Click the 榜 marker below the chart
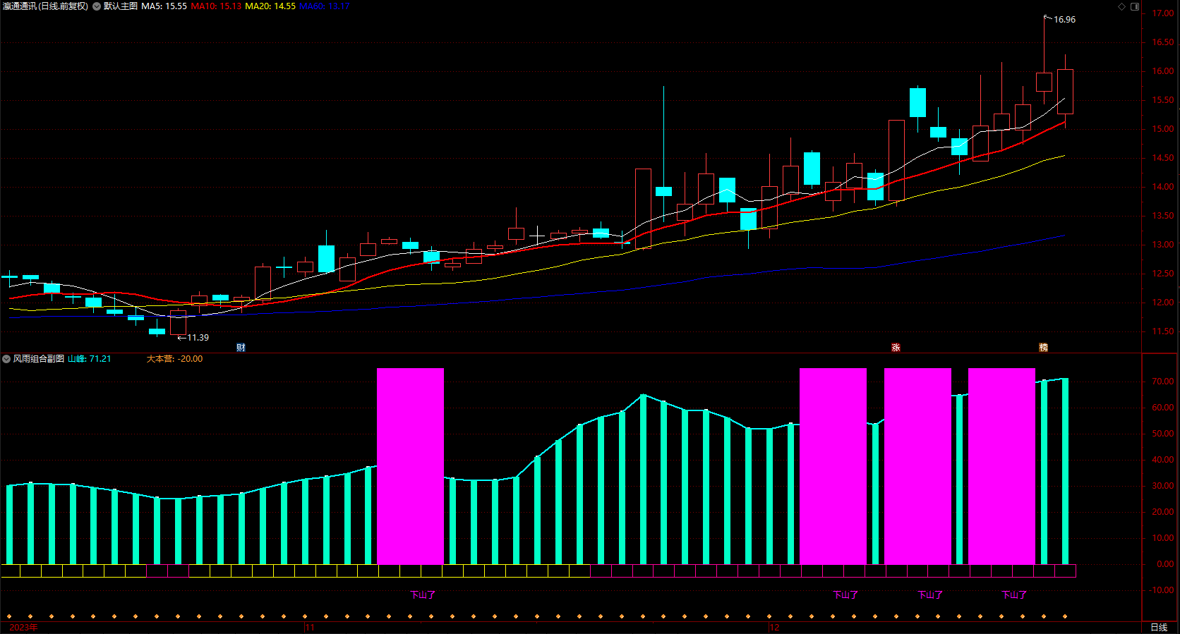Viewport: 1180px width, 634px height. pos(1043,347)
